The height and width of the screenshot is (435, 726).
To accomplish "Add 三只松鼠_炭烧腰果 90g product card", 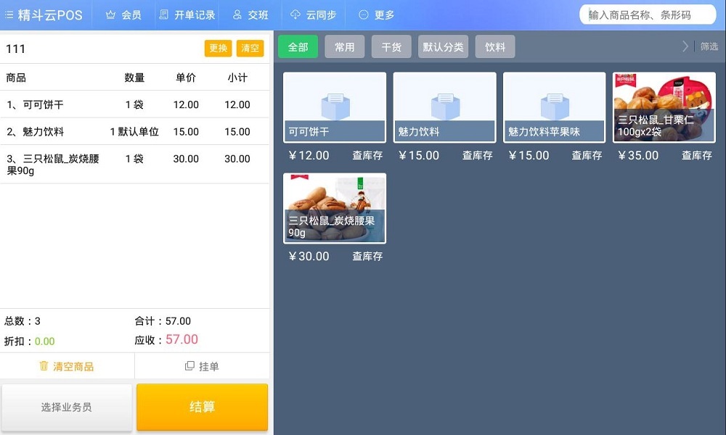I will 334,209.
